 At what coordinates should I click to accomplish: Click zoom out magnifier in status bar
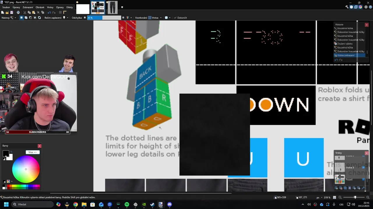(340, 197)
